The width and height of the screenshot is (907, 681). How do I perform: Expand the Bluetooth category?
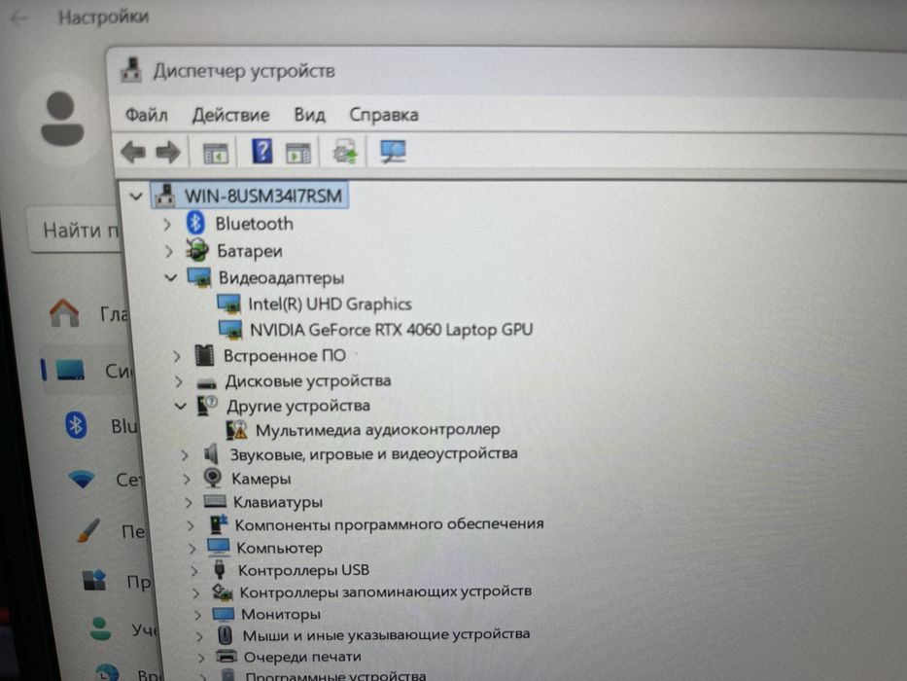[x=167, y=224]
